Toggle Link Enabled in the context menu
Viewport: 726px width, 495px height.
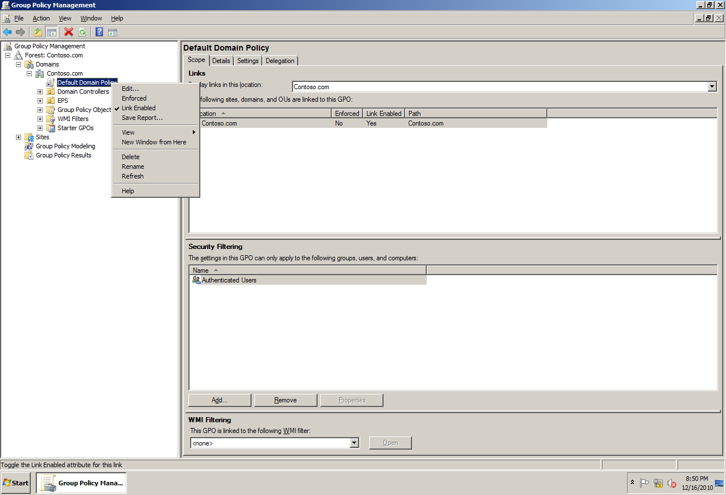[x=139, y=108]
